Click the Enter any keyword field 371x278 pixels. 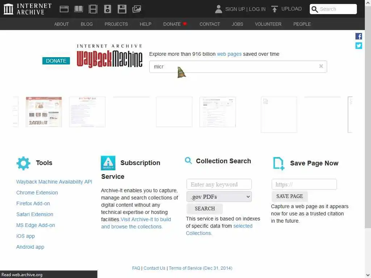pos(219,184)
